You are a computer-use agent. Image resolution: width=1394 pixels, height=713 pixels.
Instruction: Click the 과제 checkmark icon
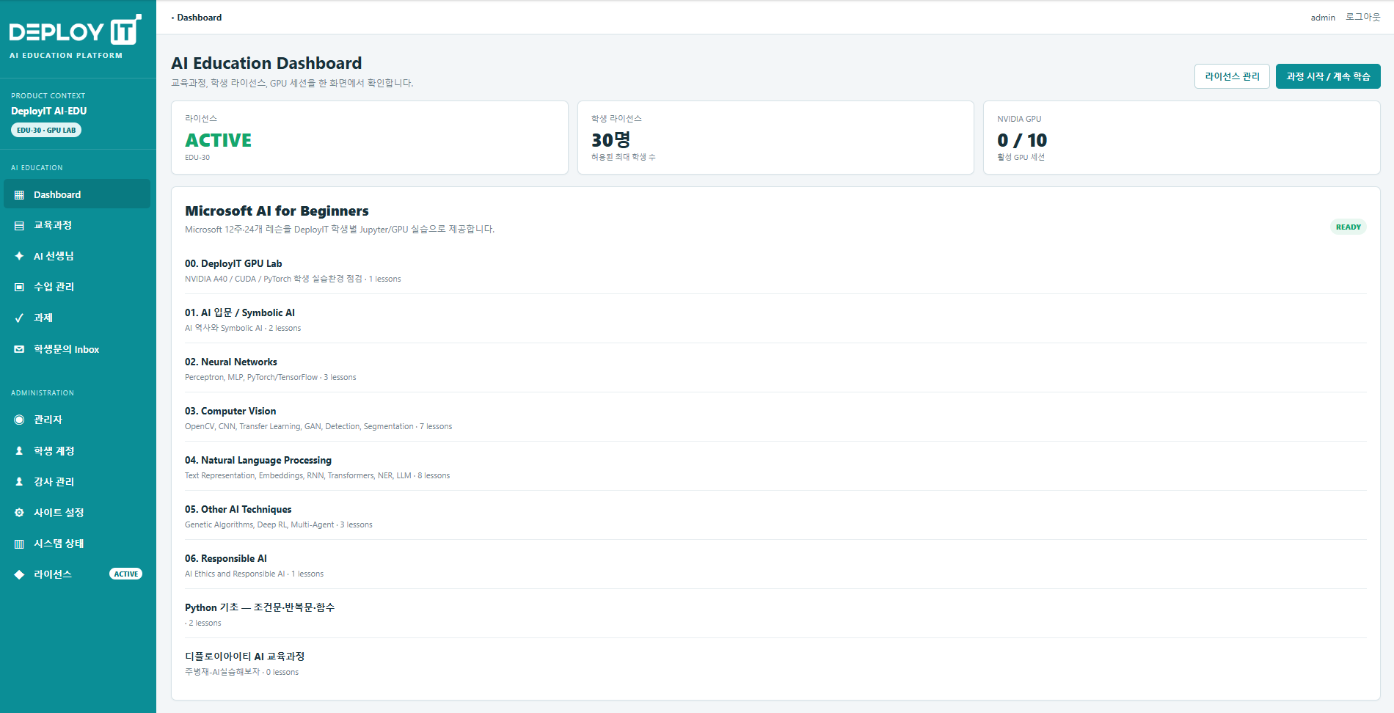[x=19, y=318]
